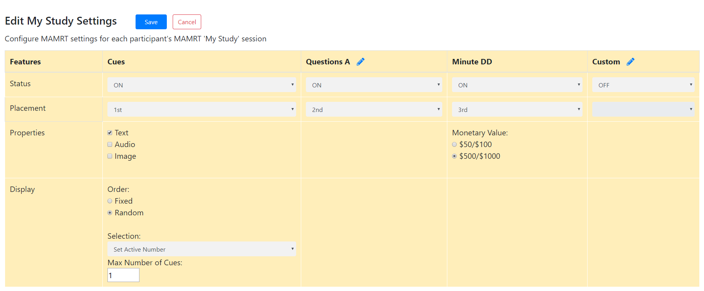
Task: Enable the Audio cue checkbox
Action: tap(110, 144)
